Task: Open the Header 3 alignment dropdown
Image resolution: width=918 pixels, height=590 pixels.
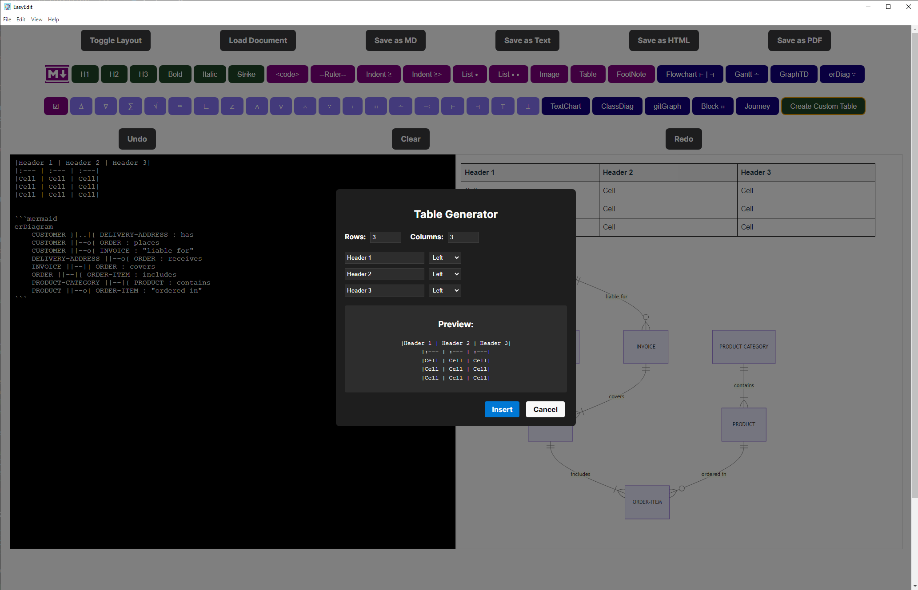Action: [445, 290]
